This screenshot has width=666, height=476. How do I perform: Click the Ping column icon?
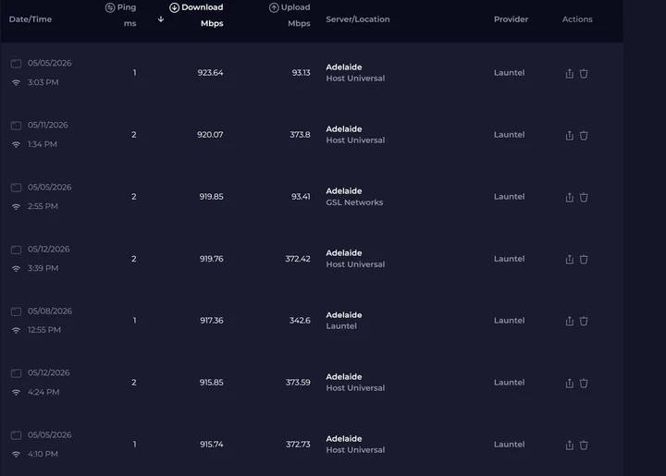pos(110,7)
